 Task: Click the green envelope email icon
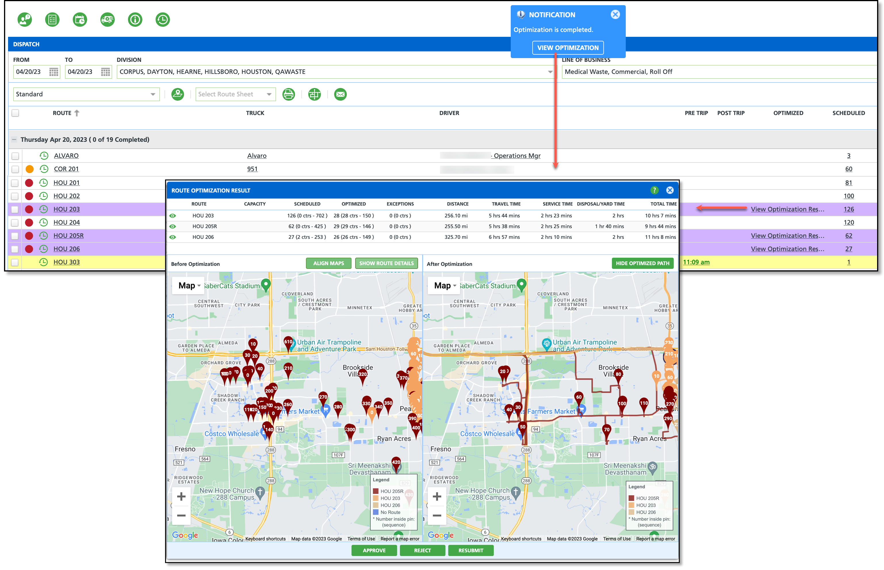(x=340, y=94)
